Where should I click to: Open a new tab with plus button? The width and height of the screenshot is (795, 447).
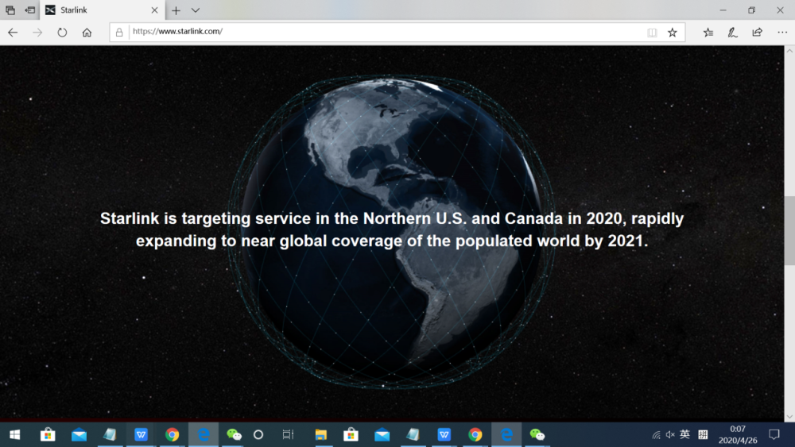pos(176,10)
